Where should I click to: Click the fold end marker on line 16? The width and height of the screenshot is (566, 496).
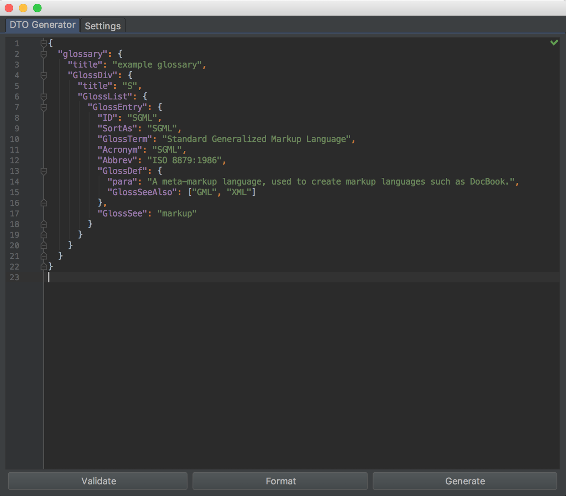pyautogui.click(x=44, y=203)
